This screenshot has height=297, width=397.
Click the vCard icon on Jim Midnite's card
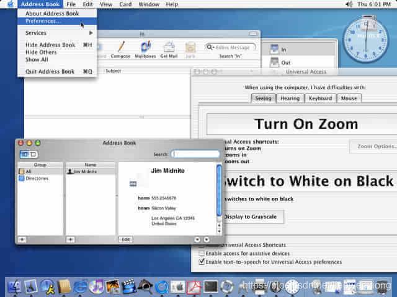click(133, 184)
